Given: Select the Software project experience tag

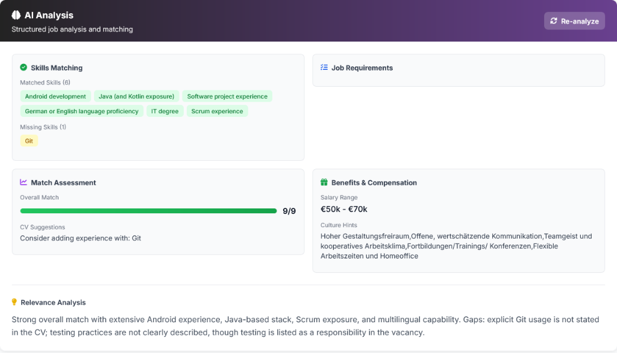Looking at the screenshot, I should point(227,96).
